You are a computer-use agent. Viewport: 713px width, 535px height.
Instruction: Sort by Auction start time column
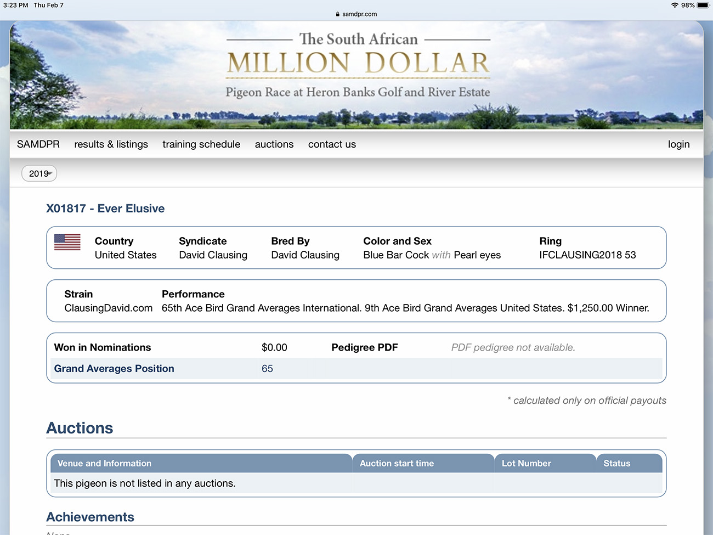point(397,464)
